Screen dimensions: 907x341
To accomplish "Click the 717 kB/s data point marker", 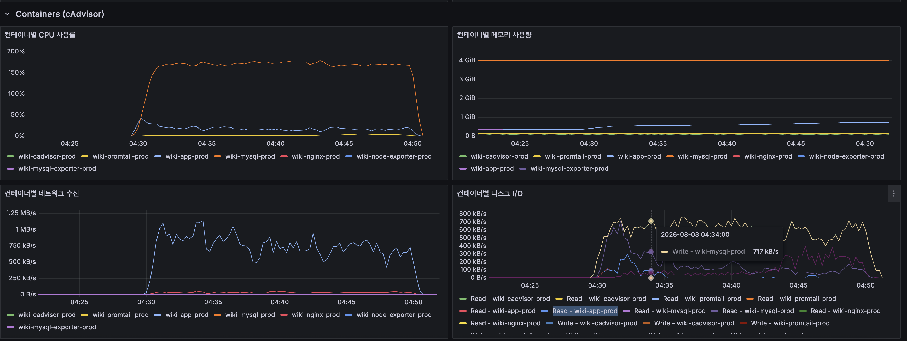I will tap(651, 221).
